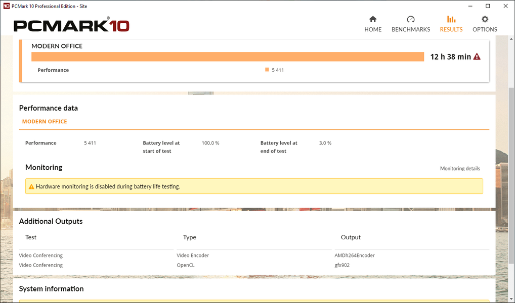Click the 5 411 score in the result card

278,70
